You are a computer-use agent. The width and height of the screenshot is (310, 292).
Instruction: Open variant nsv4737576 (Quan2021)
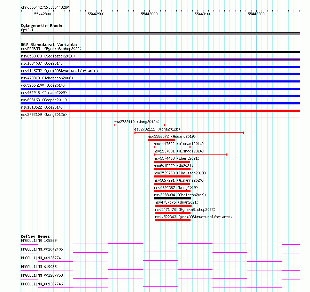coord(177,202)
